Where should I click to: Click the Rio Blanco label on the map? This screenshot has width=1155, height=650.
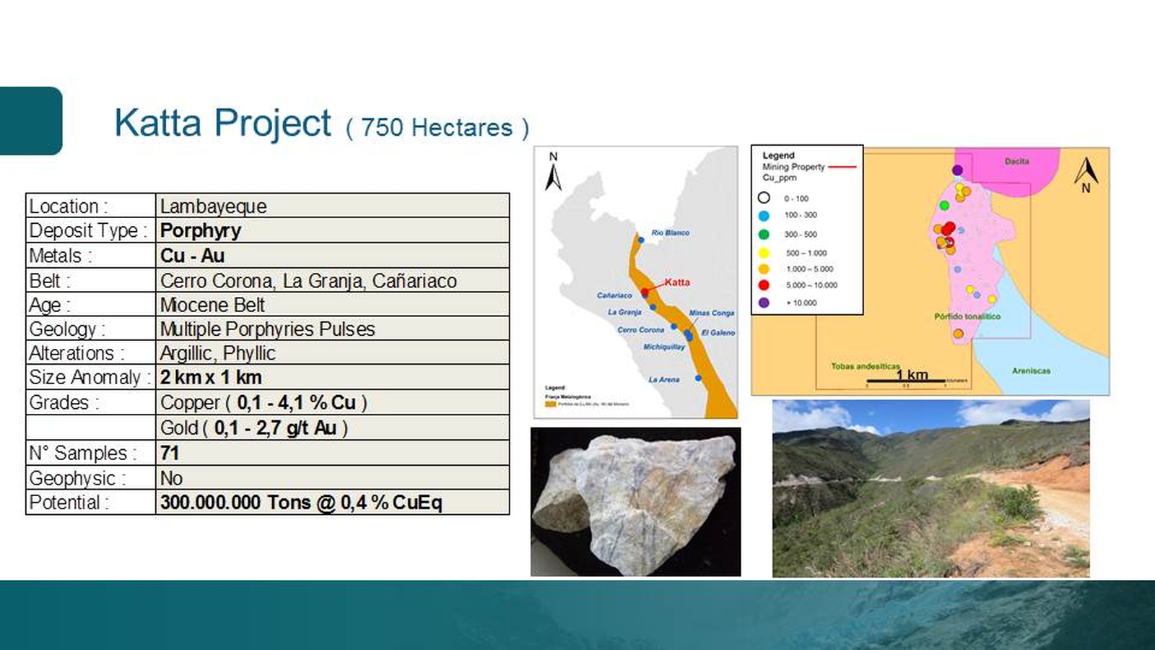click(670, 233)
